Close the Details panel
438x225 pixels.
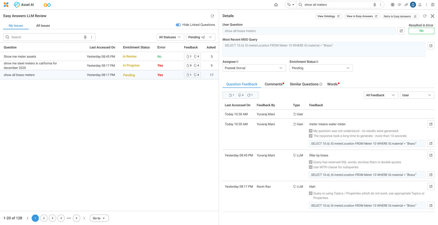coord(432,16)
